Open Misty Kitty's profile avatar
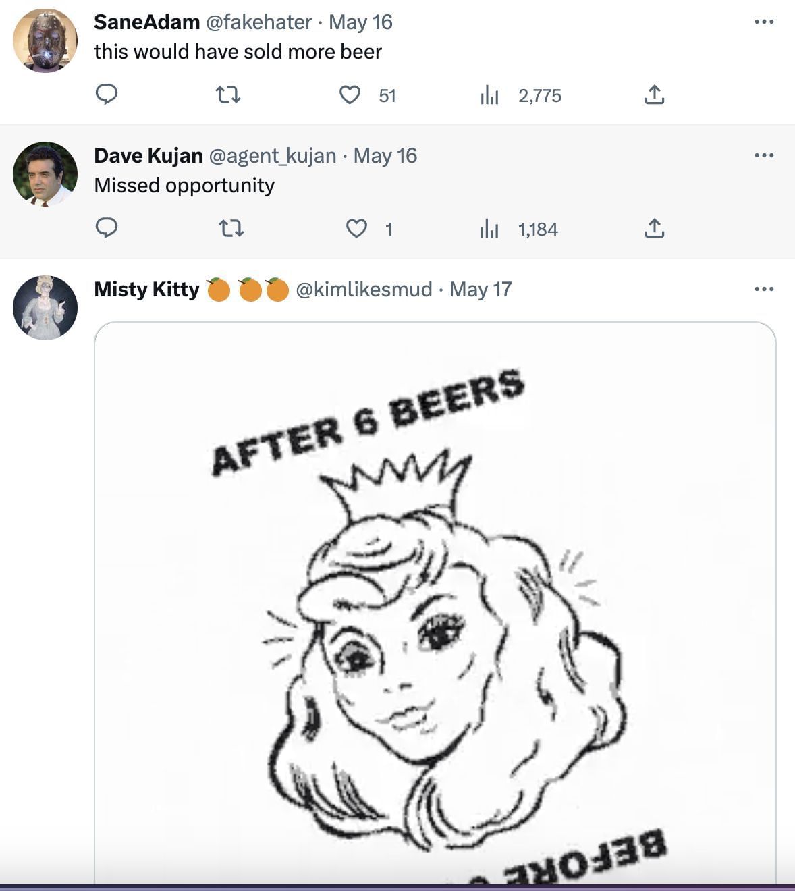795x891 pixels. tap(45, 308)
